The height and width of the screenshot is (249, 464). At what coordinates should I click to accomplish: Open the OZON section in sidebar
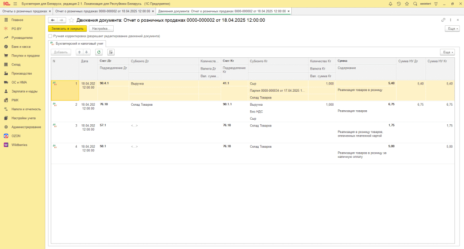click(x=16, y=136)
